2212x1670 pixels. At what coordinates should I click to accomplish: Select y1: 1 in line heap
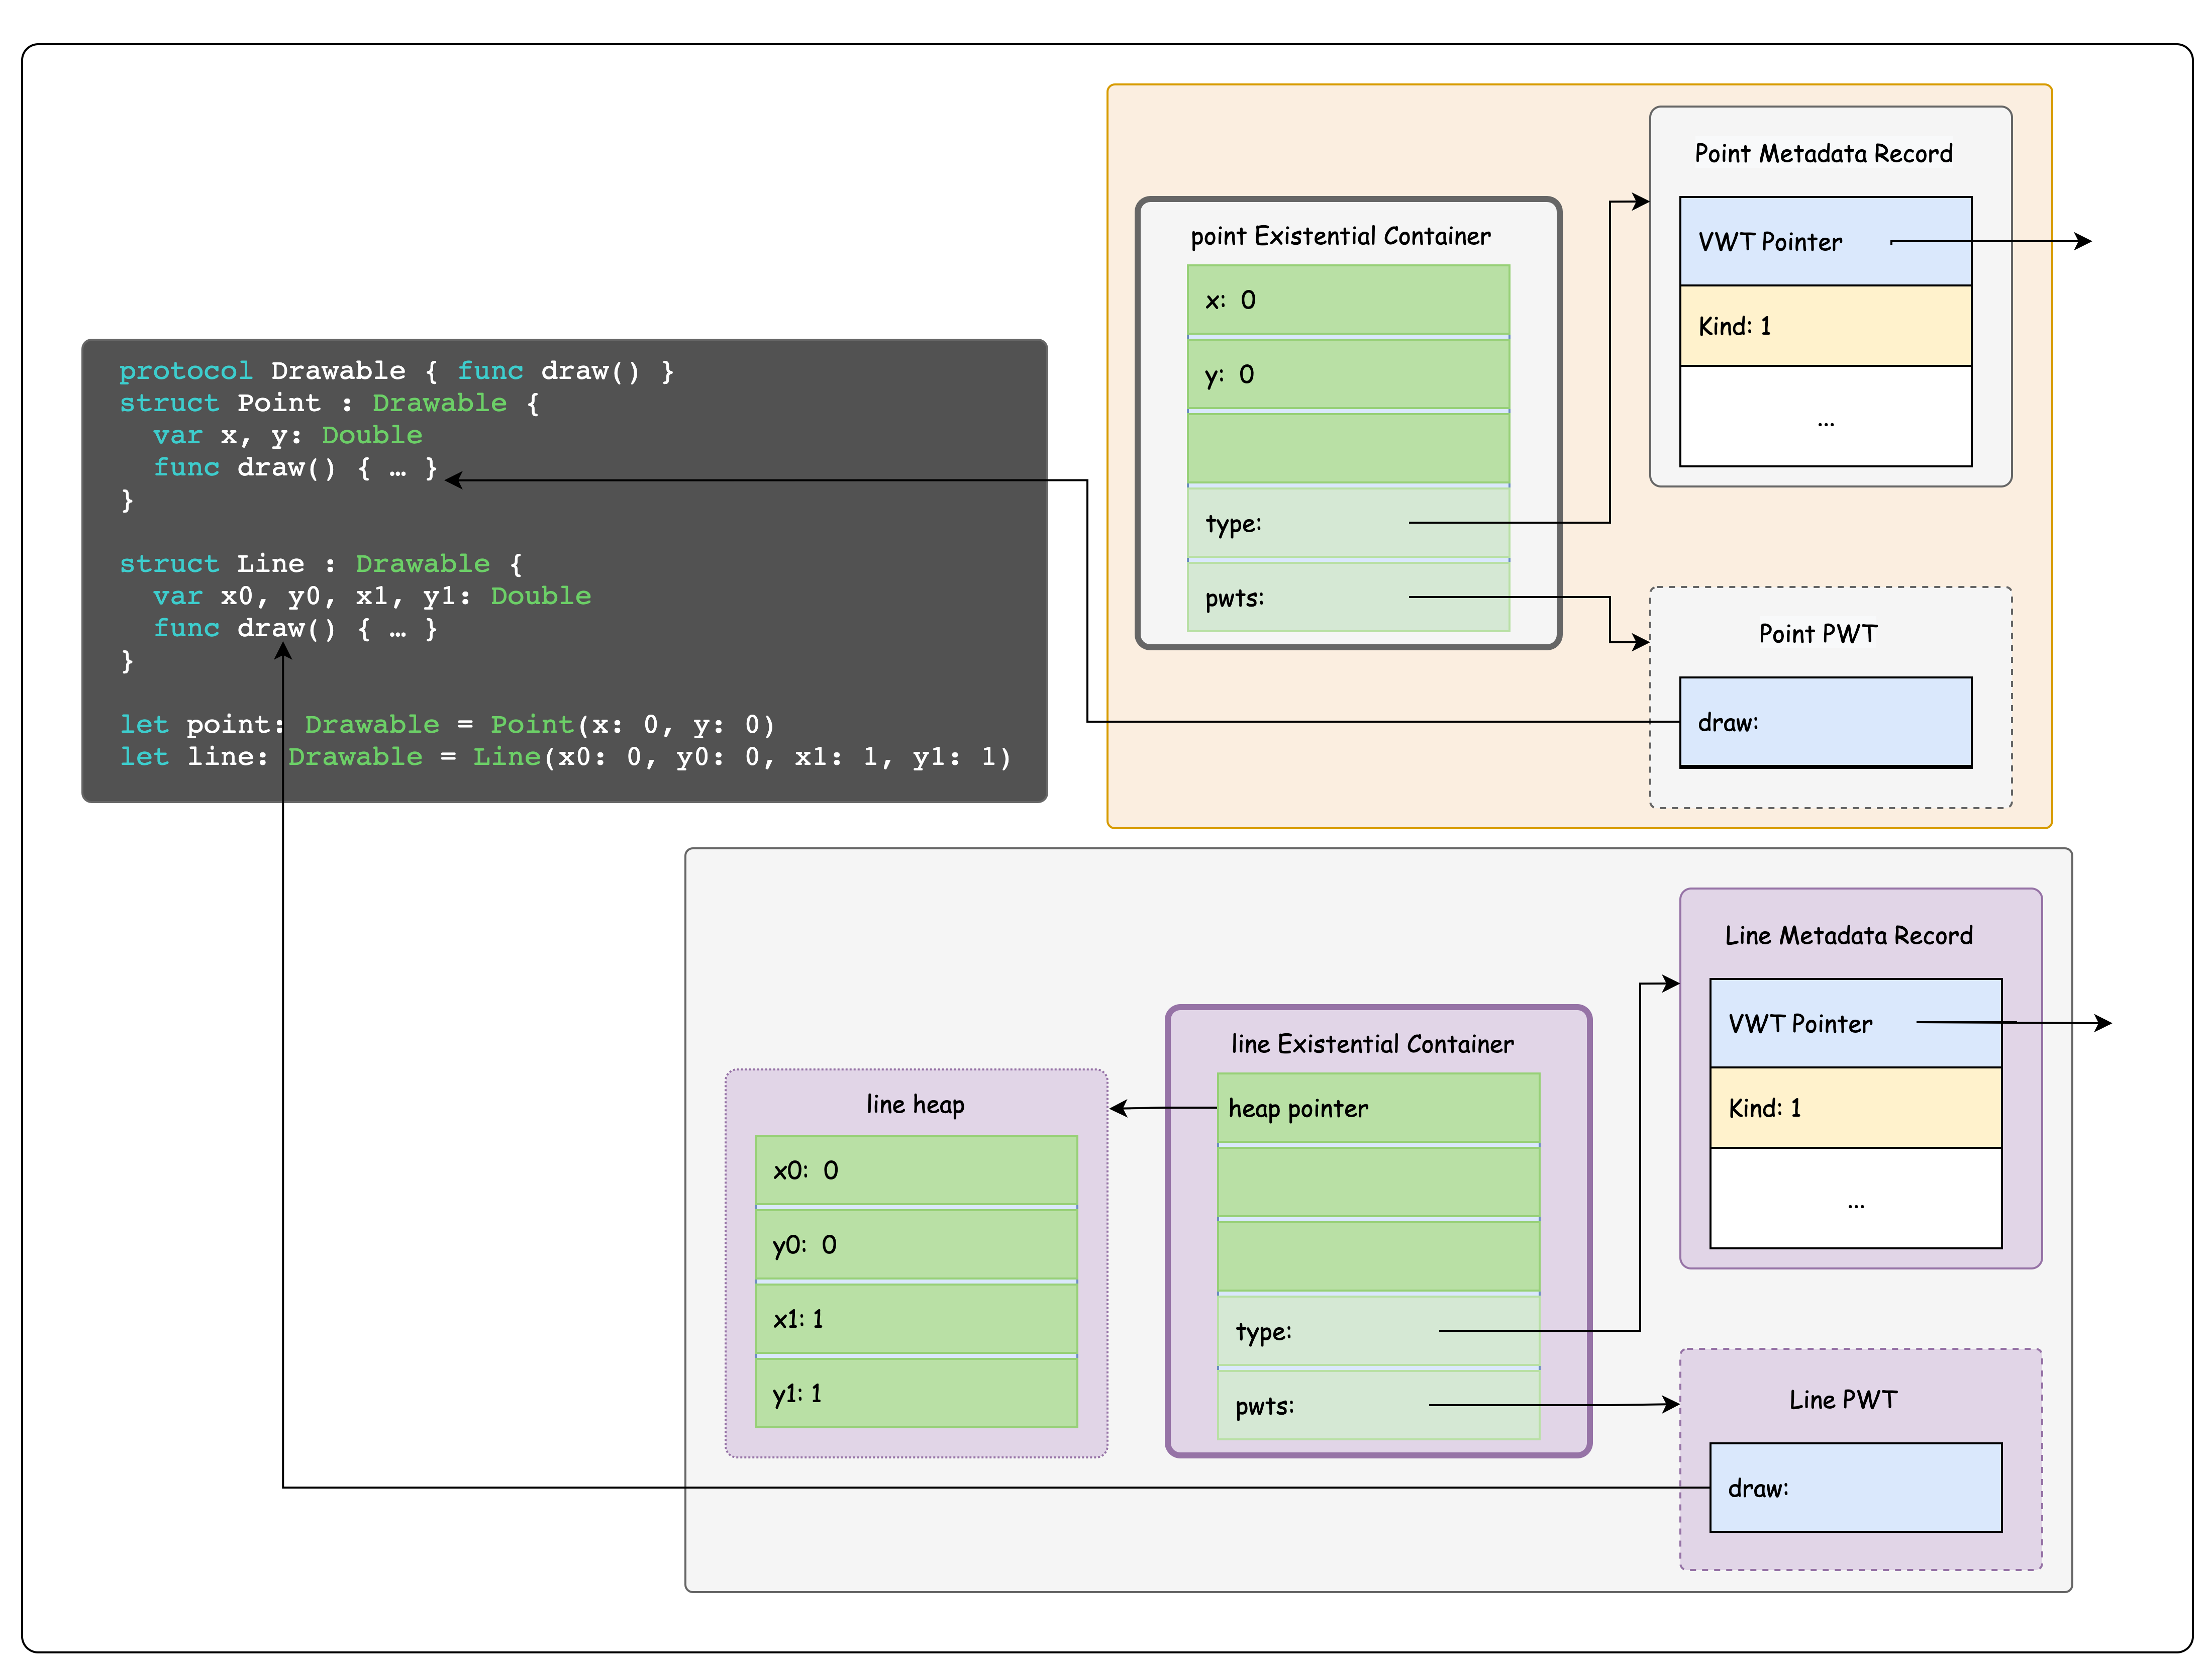tap(915, 1393)
